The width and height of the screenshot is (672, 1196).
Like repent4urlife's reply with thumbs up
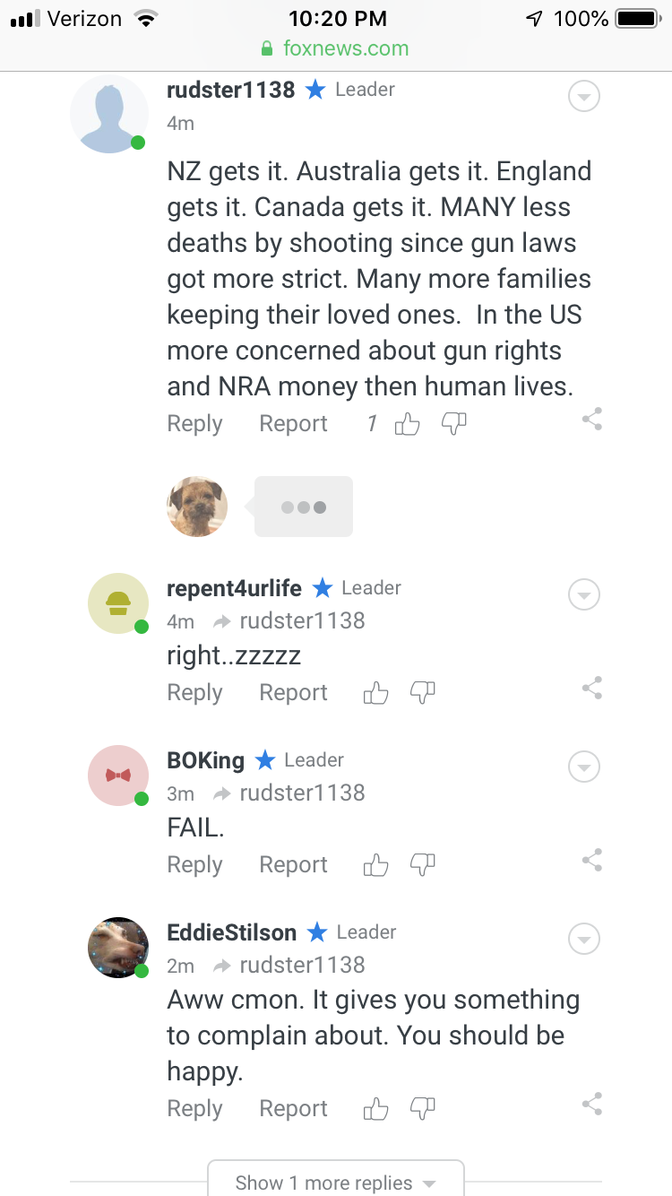[x=376, y=693]
